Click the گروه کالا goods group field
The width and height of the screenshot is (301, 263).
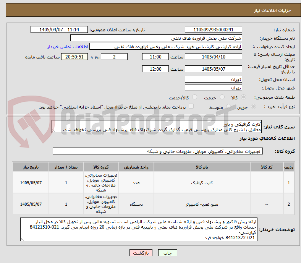158,151
